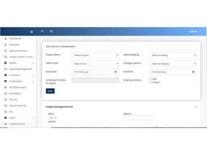The width and height of the screenshot is (207, 155).
Task: Click the Save button
Action: (x=50, y=91)
